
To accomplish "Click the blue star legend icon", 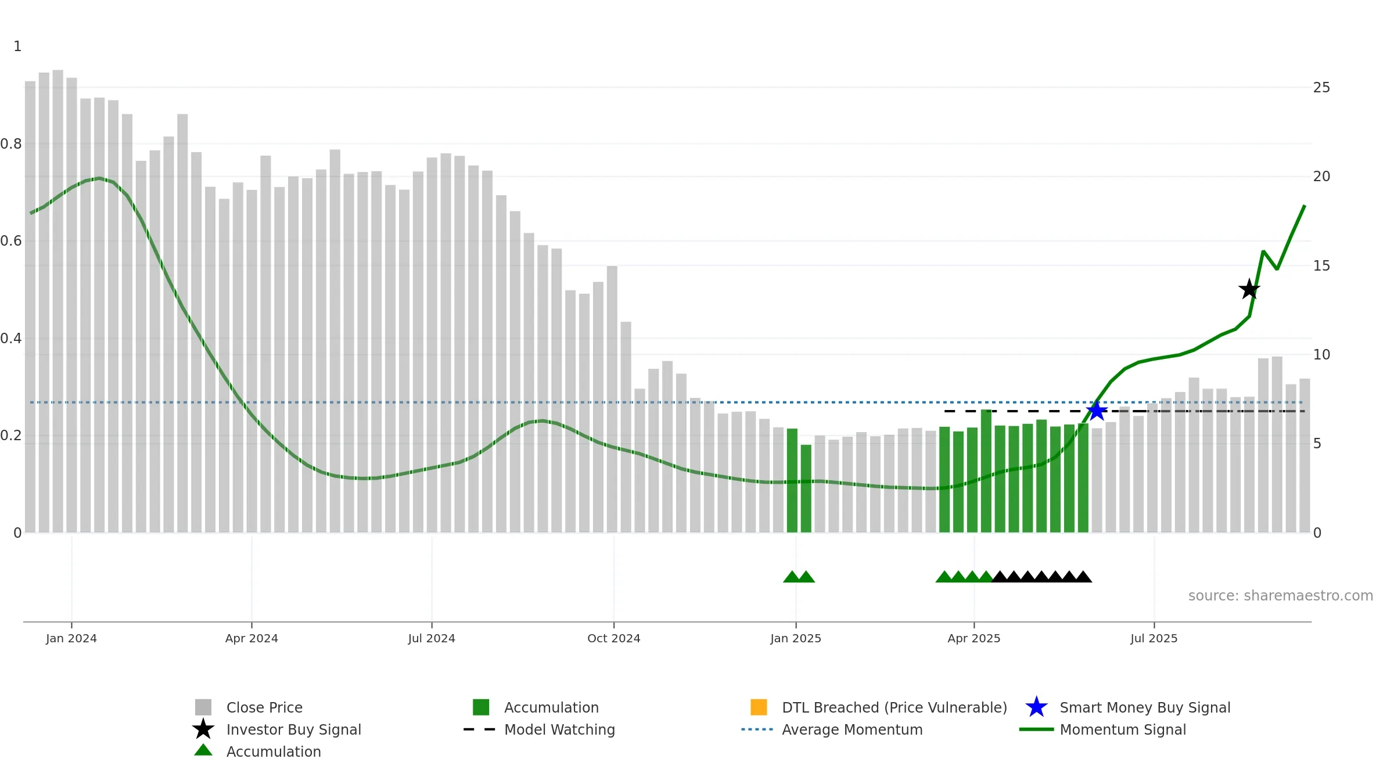I will click(1036, 707).
